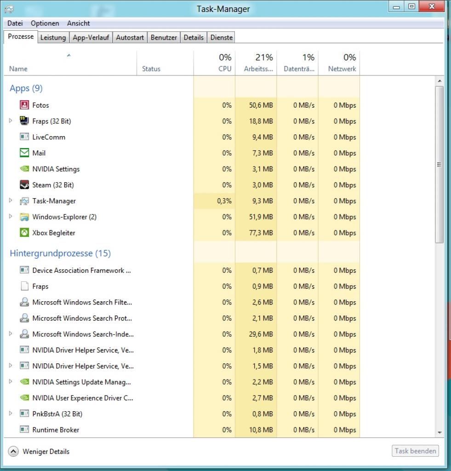
Task: Expand the PnkBstrA (32 Bit) entry
Action: pos(11,413)
